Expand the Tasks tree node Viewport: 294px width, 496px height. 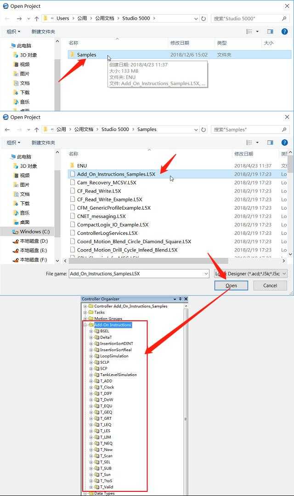click(x=85, y=313)
